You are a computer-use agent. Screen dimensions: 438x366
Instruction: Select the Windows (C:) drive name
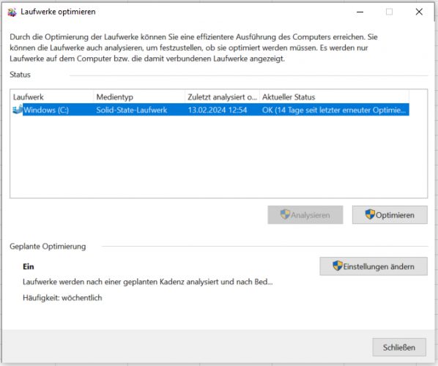click(x=46, y=110)
